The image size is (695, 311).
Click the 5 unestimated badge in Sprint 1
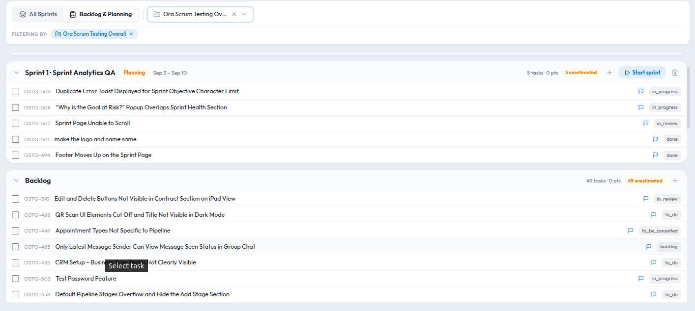point(581,73)
